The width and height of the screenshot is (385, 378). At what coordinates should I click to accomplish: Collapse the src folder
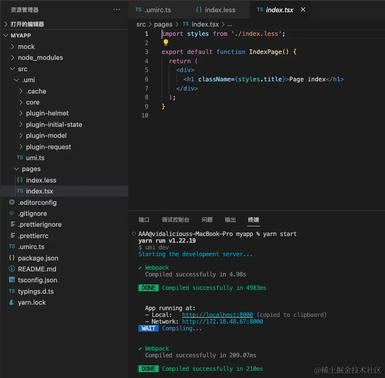coord(12,69)
